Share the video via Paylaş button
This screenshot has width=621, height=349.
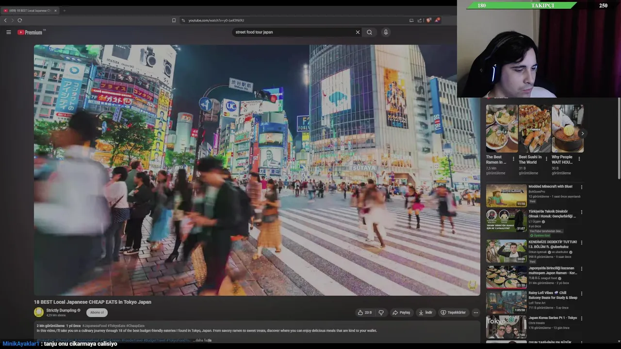(x=401, y=313)
